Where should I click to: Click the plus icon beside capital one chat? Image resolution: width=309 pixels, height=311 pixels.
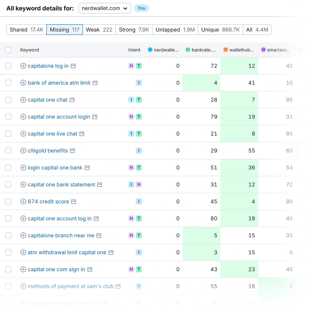point(23,100)
